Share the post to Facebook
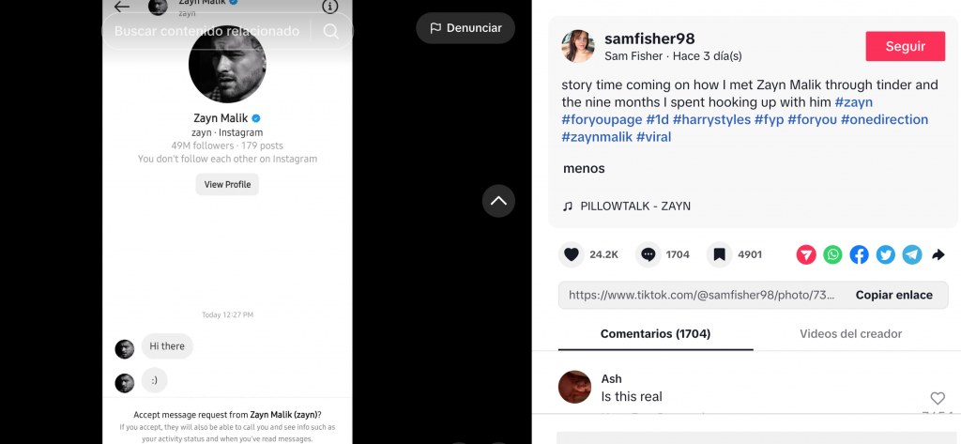This screenshot has width=961, height=444. (859, 254)
